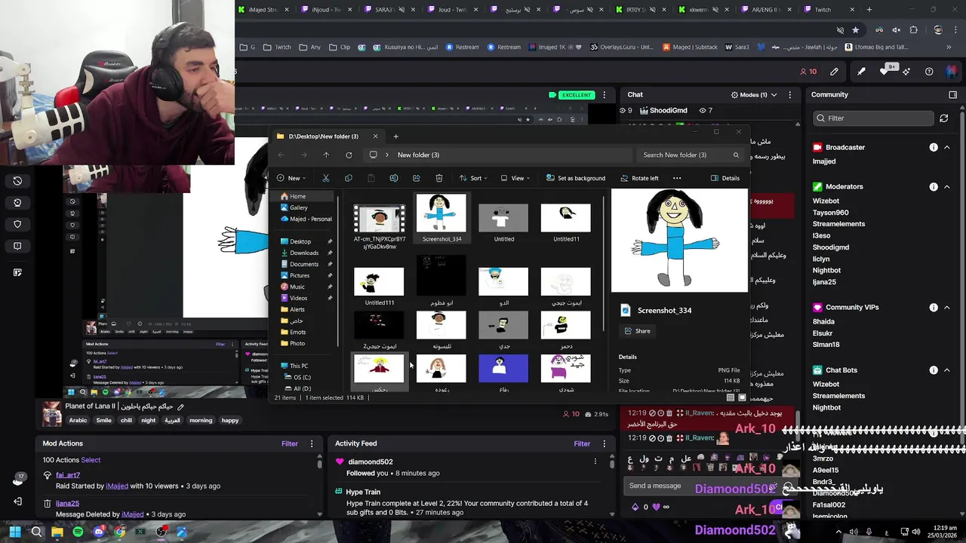The image size is (966, 543).
Task: Add a new File Explorer tab
Action: pyautogui.click(x=395, y=137)
